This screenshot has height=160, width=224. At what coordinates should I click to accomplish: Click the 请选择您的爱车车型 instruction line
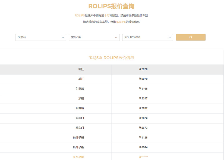tap(111, 22)
